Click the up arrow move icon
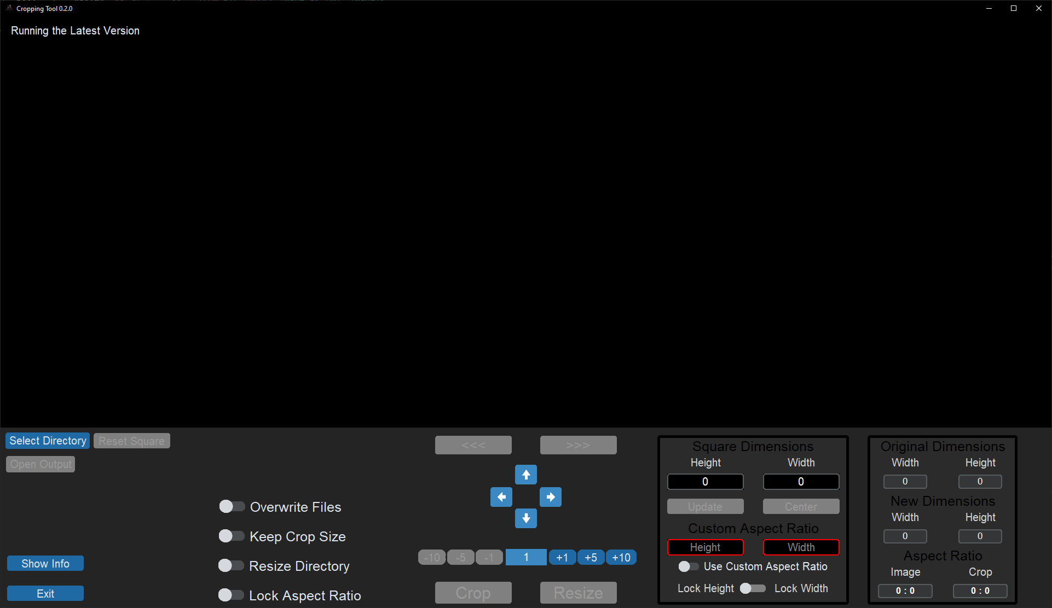This screenshot has height=608, width=1052. pos(525,475)
